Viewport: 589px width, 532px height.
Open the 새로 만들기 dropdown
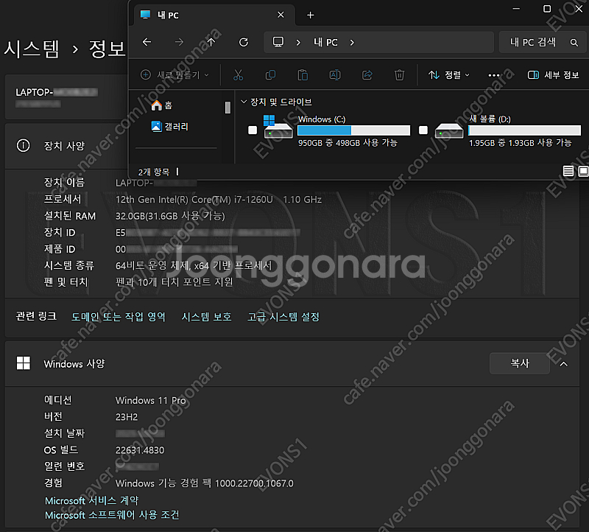coord(174,75)
